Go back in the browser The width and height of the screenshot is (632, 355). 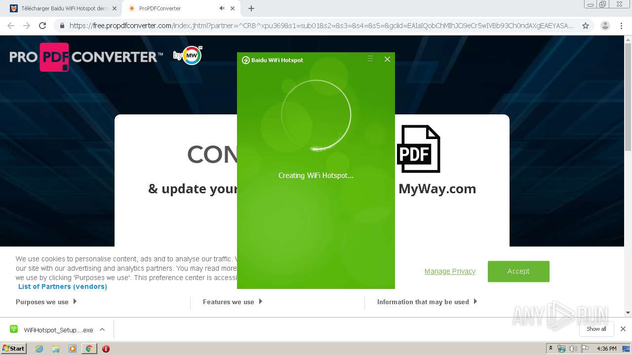(x=11, y=26)
